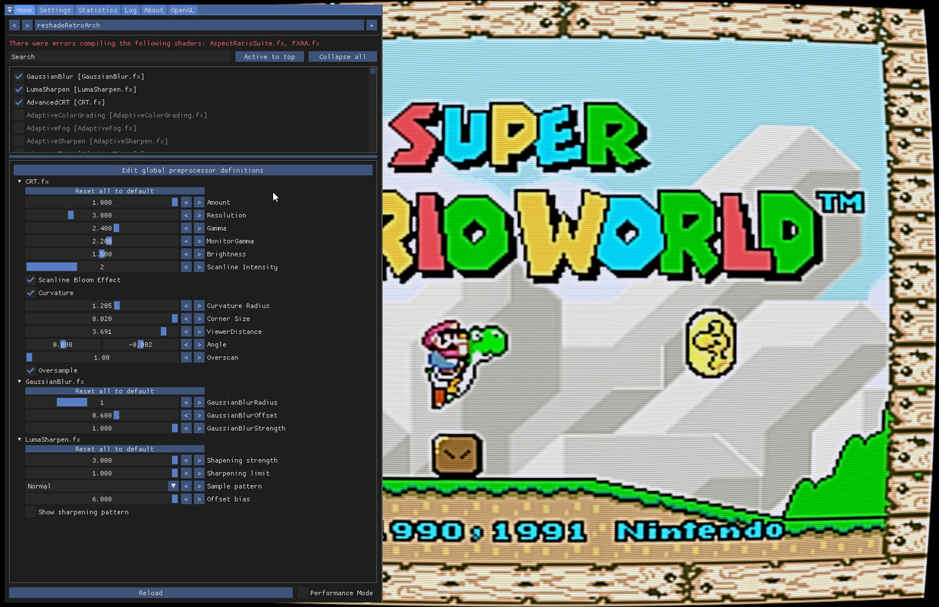
Task: Reset all GaussianBlur.fx values to default
Action: (x=115, y=392)
